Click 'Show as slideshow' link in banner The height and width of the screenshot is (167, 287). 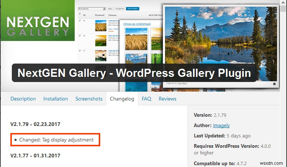[x=137, y=24]
